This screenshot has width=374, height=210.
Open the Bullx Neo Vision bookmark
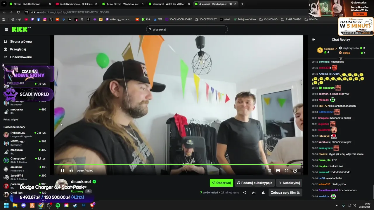coord(245,20)
